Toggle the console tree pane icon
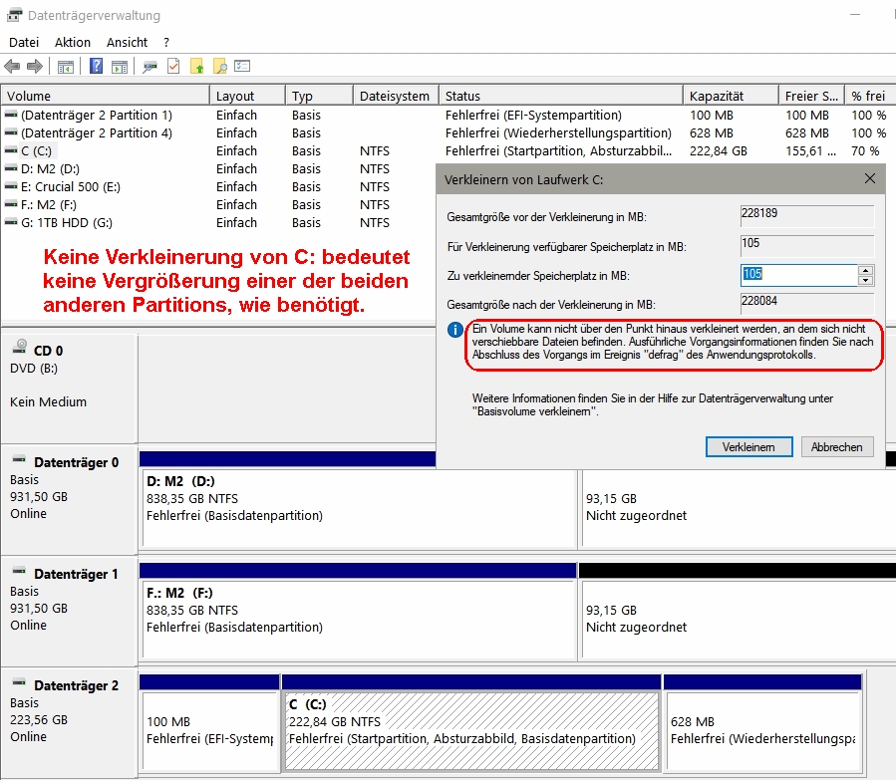This screenshot has width=896, height=780. point(66,67)
